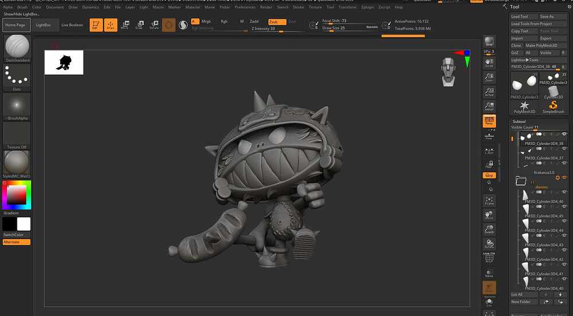573x316 pixels.
Task: Open the BrushAlpha alpha selector
Action: pyautogui.click(x=17, y=107)
